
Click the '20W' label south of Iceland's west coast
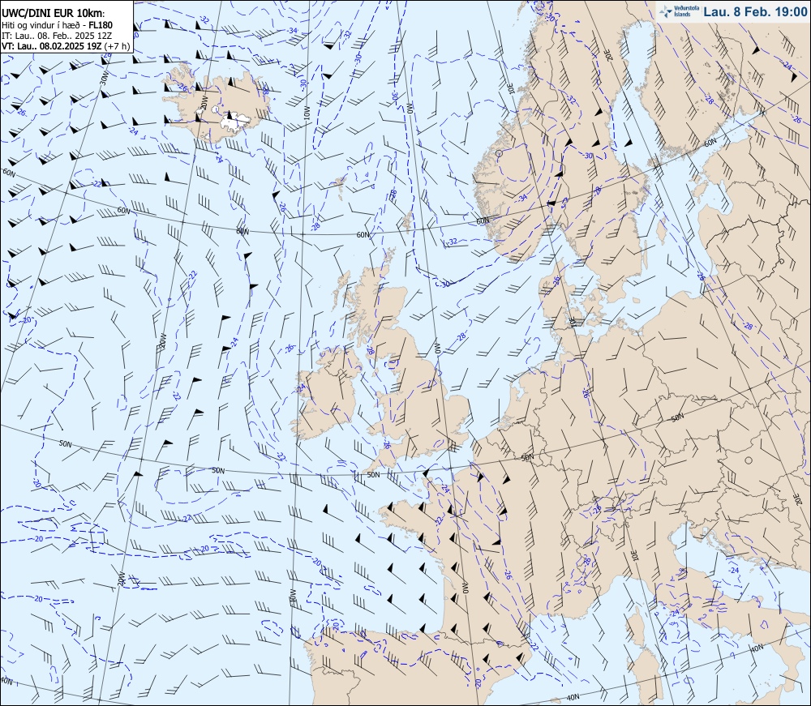coord(204,102)
